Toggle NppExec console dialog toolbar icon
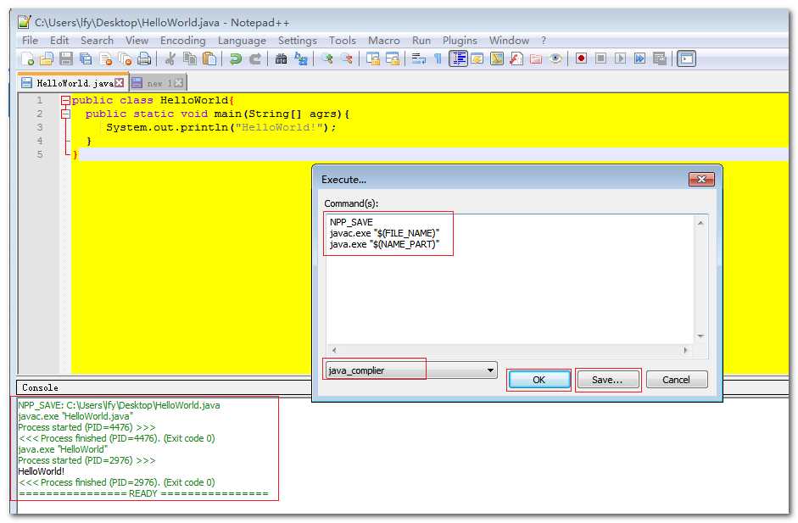Image resolution: width=798 pixels, height=523 pixels. pyautogui.click(x=686, y=59)
